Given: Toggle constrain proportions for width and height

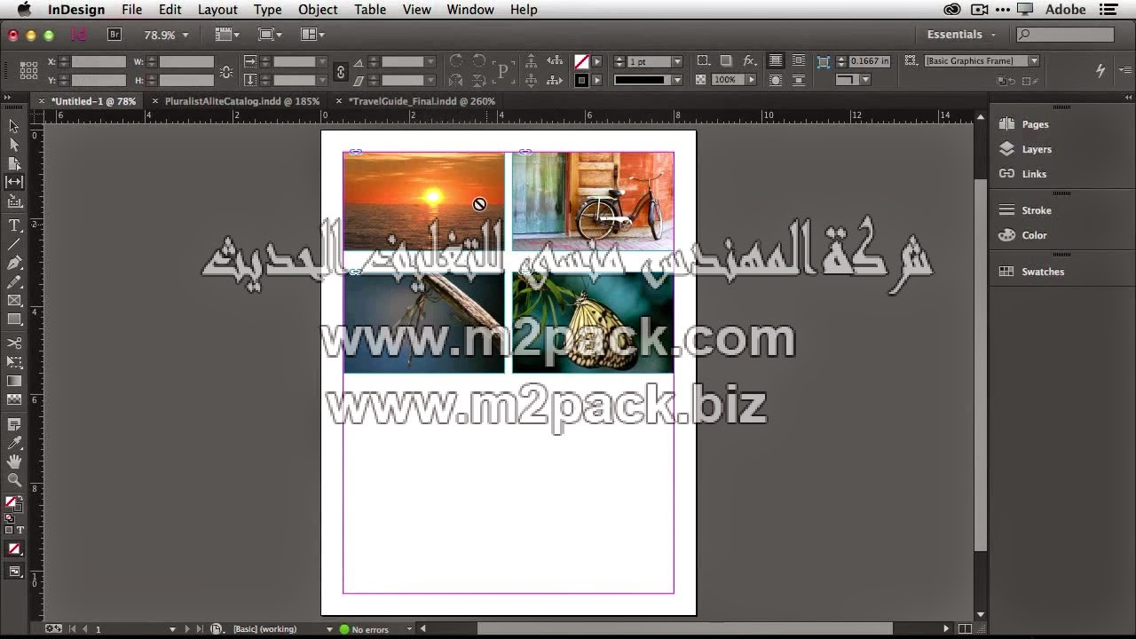Looking at the screenshot, I should click(x=226, y=71).
